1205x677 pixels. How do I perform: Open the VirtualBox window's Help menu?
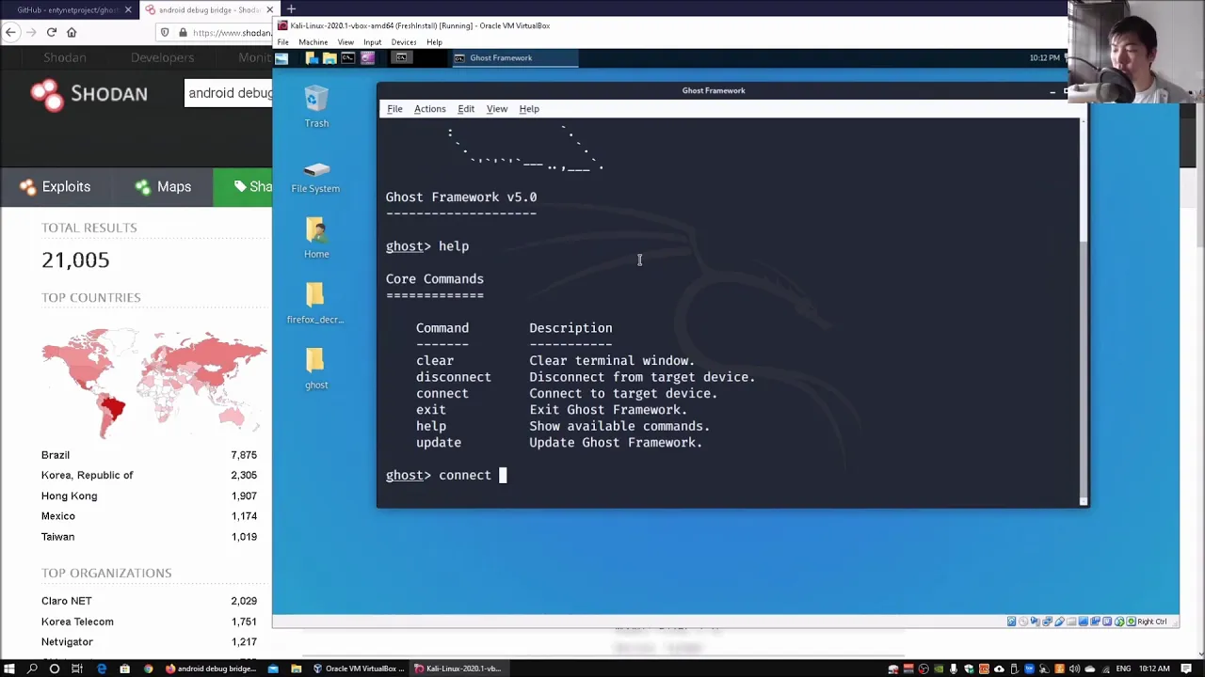pyautogui.click(x=434, y=42)
